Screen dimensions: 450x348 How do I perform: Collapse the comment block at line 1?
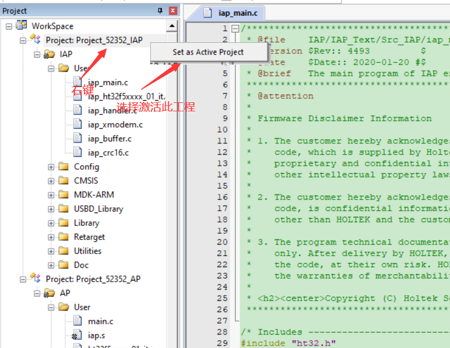[236, 29]
